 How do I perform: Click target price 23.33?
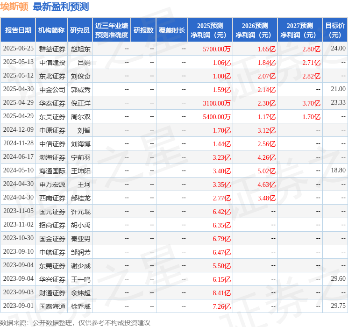point(338,103)
